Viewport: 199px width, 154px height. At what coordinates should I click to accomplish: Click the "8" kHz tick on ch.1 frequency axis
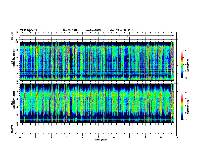coord(18,50)
